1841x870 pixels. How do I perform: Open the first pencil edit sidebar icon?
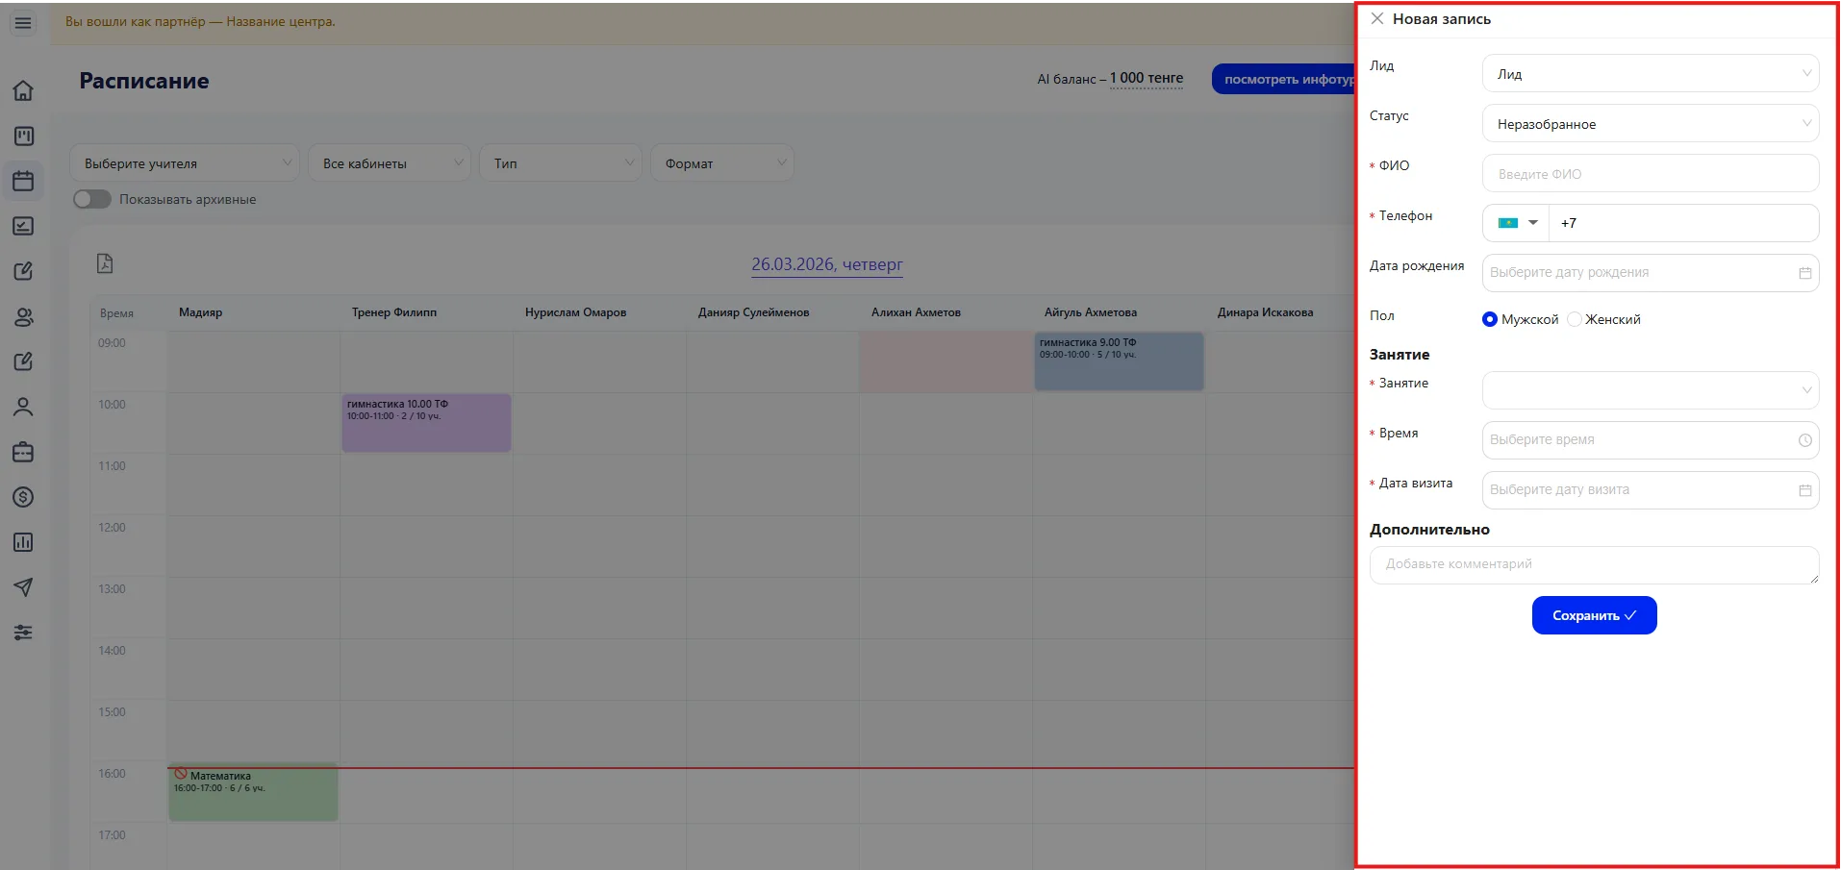(23, 271)
